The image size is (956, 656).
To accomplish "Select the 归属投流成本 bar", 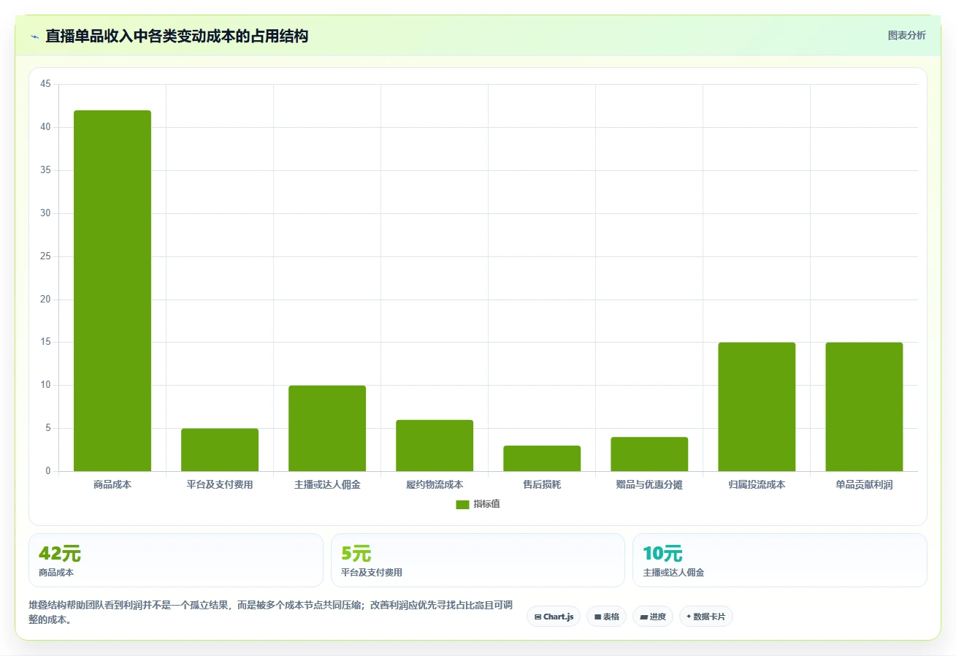I will (x=757, y=407).
